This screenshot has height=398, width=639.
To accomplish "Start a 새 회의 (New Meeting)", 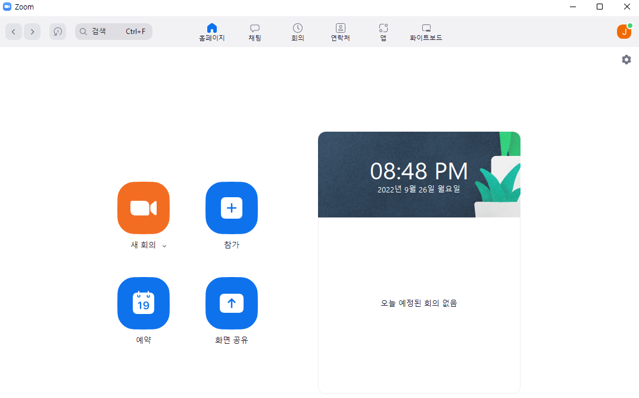I will [x=143, y=208].
